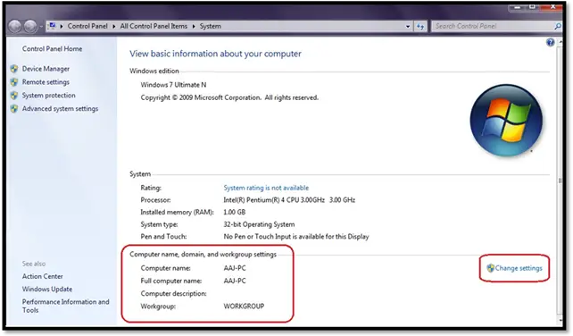Click WORKGROUP value

click(x=244, y=306)
